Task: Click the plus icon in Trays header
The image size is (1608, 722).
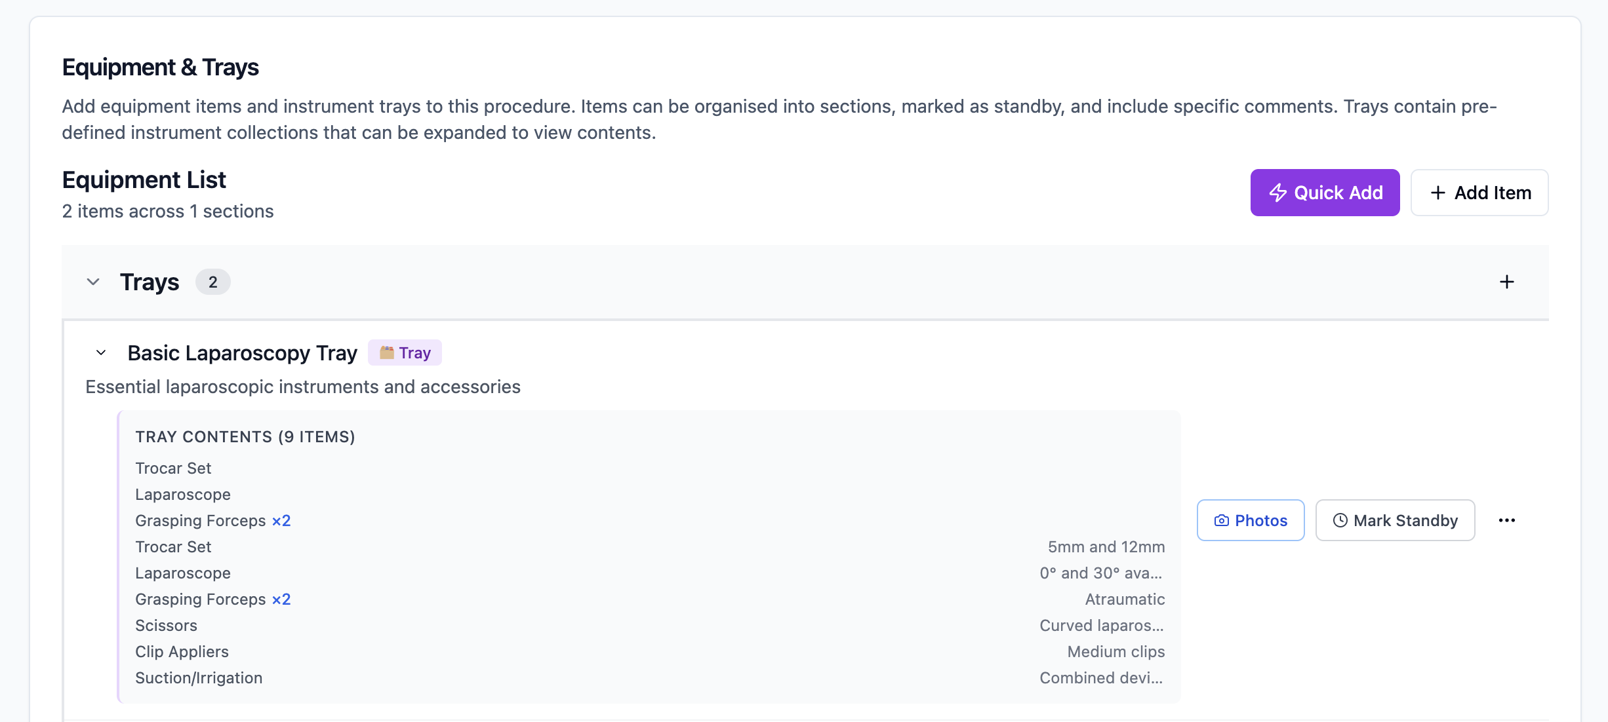Action: pyautogui.click(x=1506, y=282)
